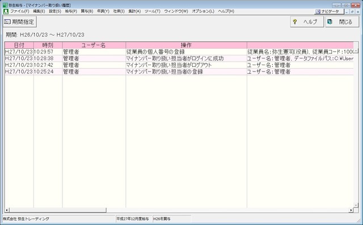
Task: Click the 操作 column header
Action: click(x=186, y=45)
